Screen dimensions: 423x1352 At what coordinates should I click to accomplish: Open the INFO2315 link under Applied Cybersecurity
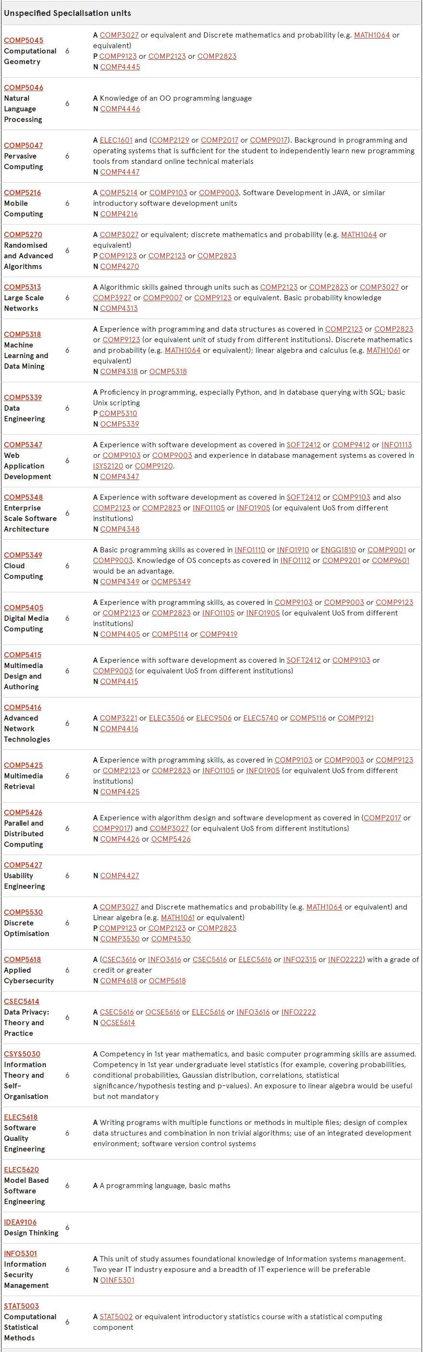point(300,960)
